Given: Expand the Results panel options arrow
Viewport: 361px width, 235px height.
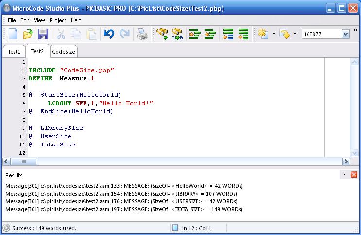Looking at the screenshot, I should click(x=344, y=174).
